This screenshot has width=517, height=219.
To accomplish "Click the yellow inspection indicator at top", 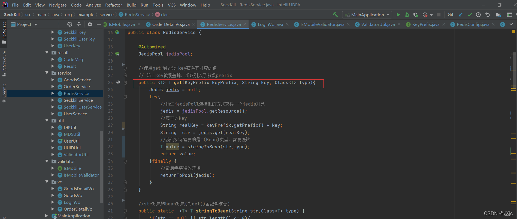I will (513, 31).
